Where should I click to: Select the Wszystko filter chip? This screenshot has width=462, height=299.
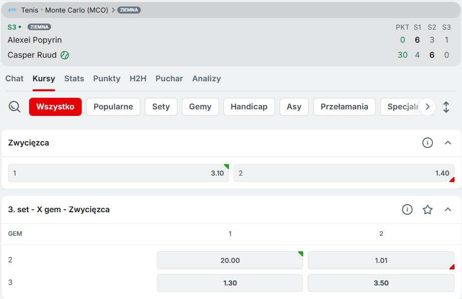click(x=55, y=107)
